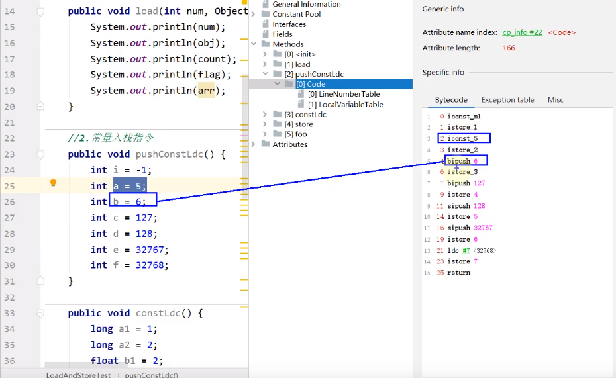
Task: Click in code line 'int c = 127;'
Action: pos(124,218)
